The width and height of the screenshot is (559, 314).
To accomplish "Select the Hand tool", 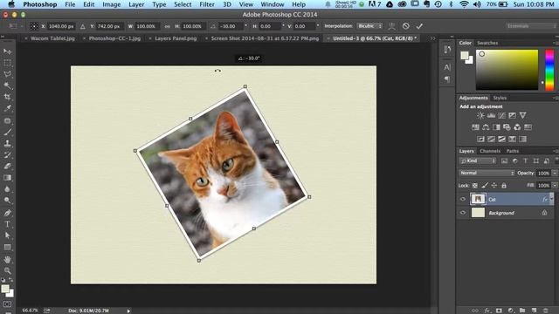I will click(7, 260).
